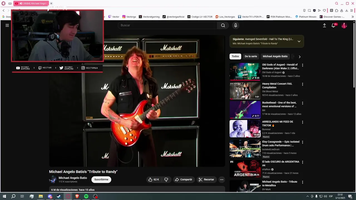Screen dimensions: 356x200
Task: Start voice search with microphone icon
Action: pyautogui.click(x=236, y=25)
